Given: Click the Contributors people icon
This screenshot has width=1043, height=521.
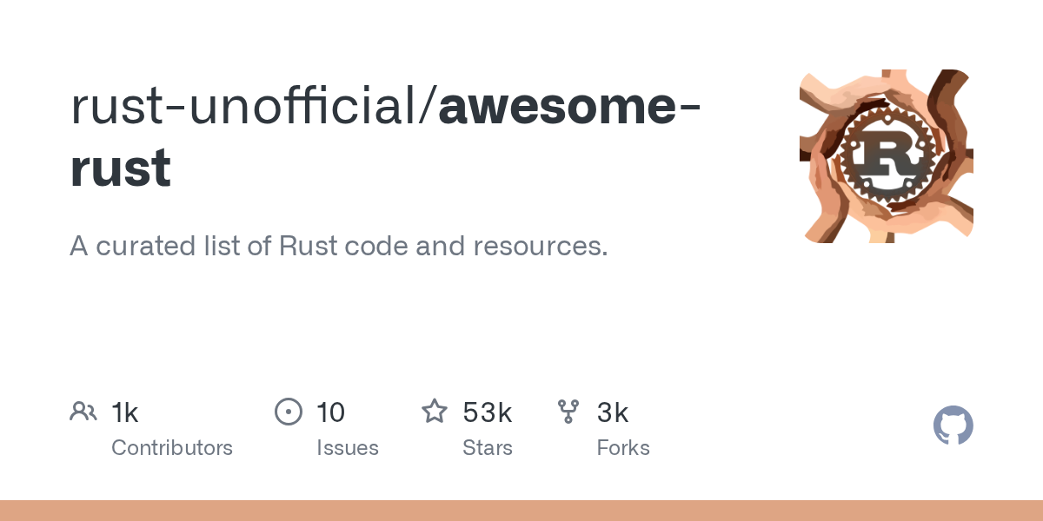Looking at the screenshot, I should (x=83, y=412).
